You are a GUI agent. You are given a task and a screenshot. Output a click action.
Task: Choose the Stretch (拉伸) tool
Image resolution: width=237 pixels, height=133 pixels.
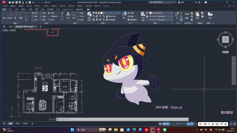click(35, 20)
